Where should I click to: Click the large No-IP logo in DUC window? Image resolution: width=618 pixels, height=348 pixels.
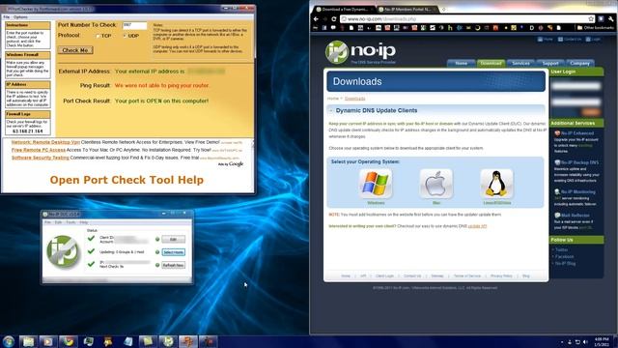63,251
